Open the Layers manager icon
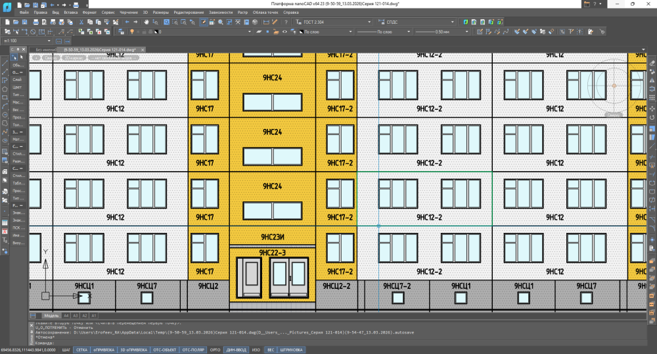Image resolution: width=657 pixels, height=354 pixels. click(121, 32)
